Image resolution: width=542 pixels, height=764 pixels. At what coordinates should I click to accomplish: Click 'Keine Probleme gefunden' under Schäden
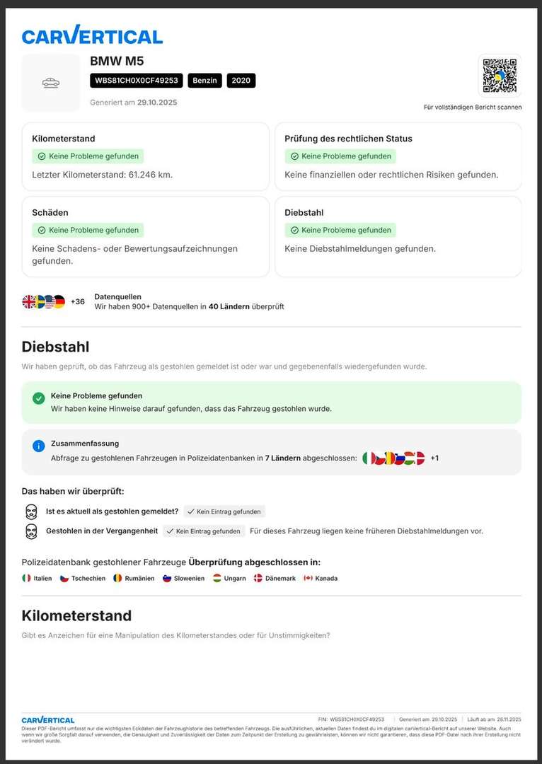88,230
